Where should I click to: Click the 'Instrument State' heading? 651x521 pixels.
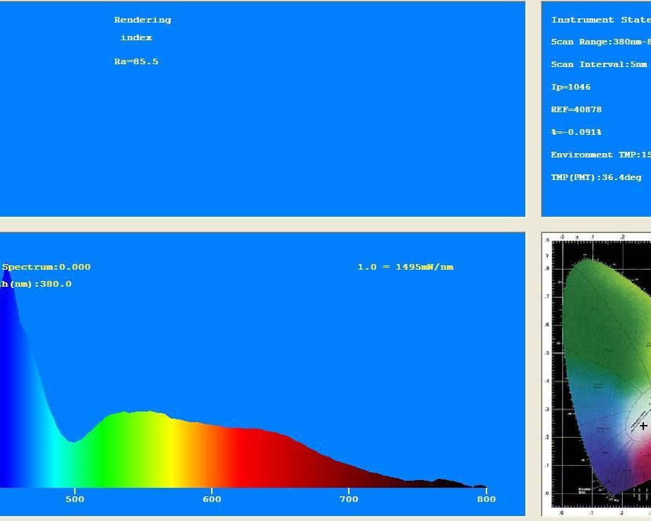pyautogui.click(x=601, y=20)
